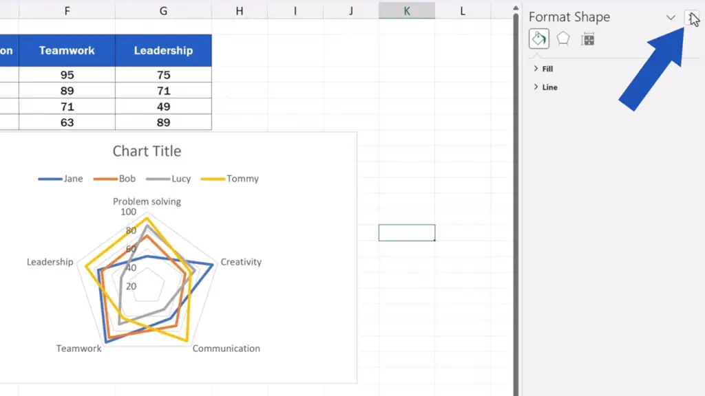Click the Leadership chart axis label
This screenshot has height=396, width=705.
[x=50, y=262]
